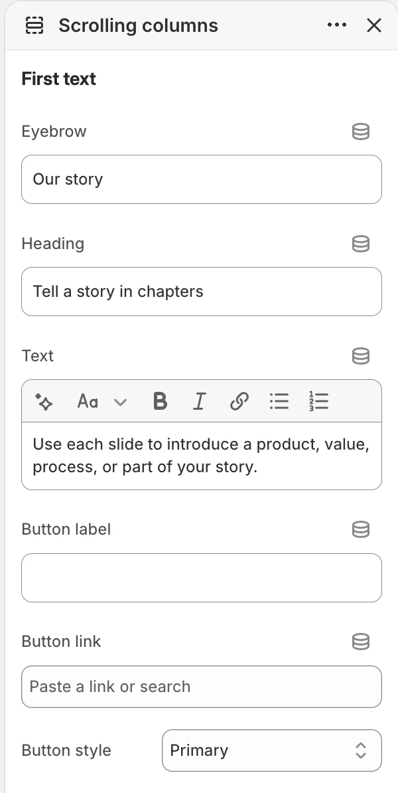Click the Button link caption
398x793 pixels.
click(61, 642)
